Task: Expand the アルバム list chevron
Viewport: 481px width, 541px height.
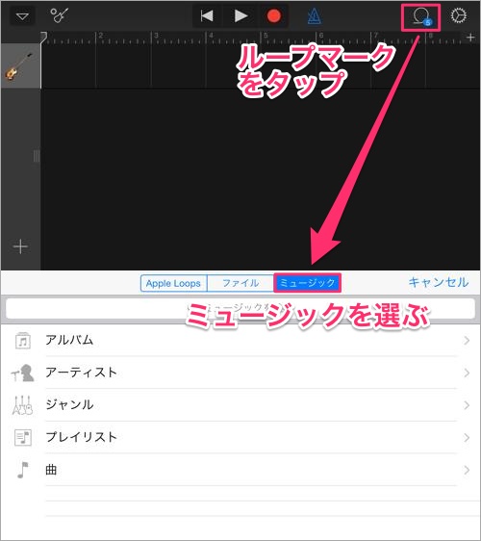Action: pyautogui.click(x=467, y=341)
